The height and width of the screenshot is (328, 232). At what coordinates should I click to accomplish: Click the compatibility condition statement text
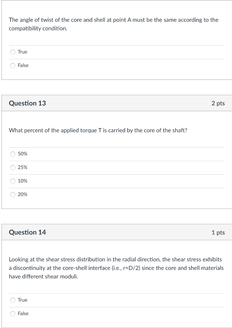point(114,24)
